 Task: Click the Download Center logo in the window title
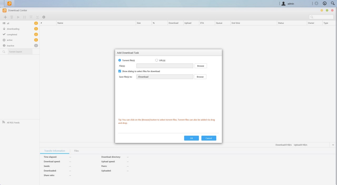coord(4,11)
